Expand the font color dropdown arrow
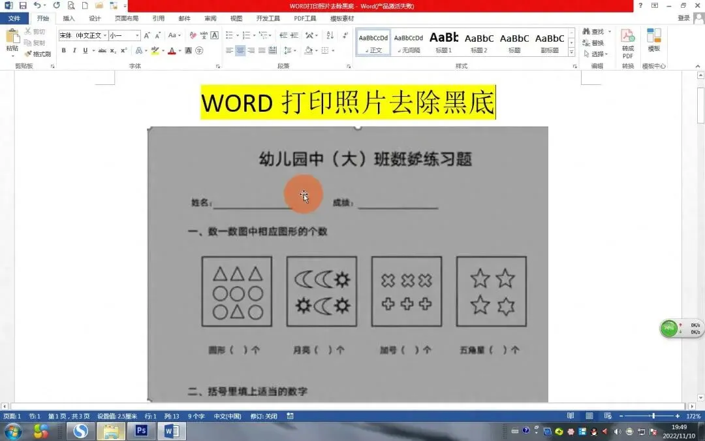The width and height of the screenshot is (705, 441). click(180, 50)
